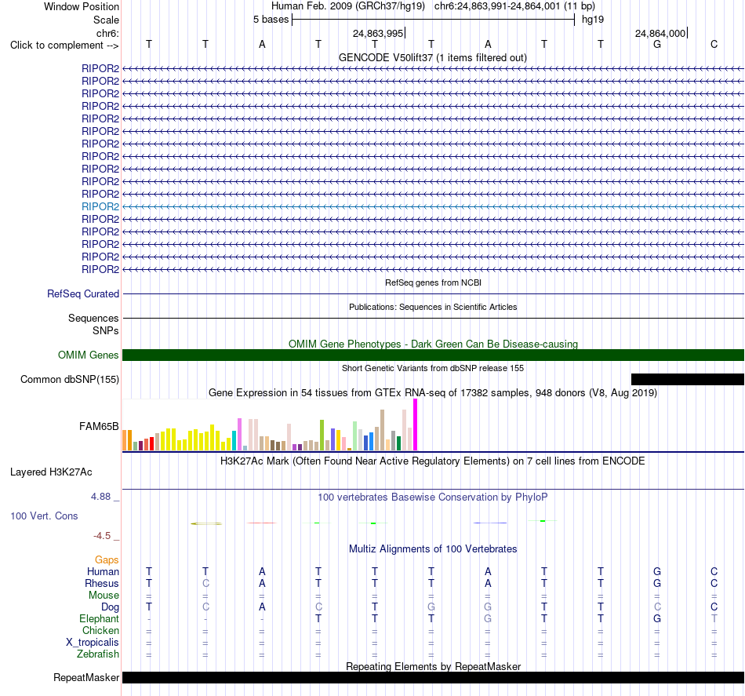The height and width of the screenshot is (696, 745).
Task: Click the orange Gaps label
Action: pos(107,560)
